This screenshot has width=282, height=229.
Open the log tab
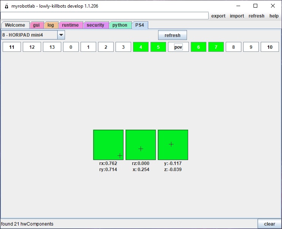pyautogui.click(x=51, y=25)
